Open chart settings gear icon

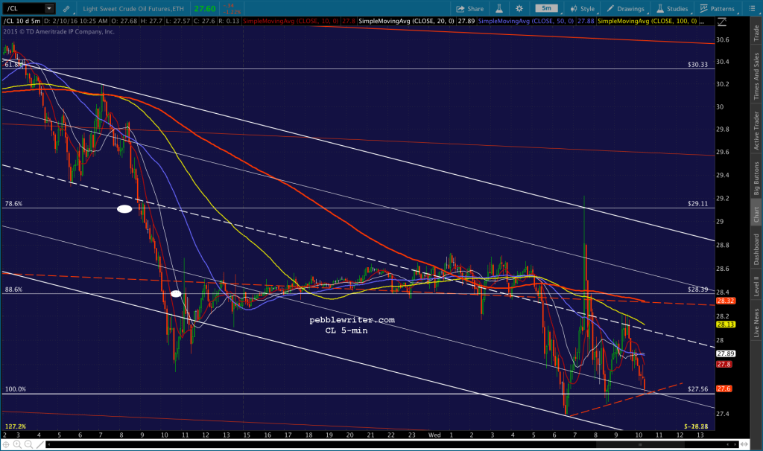pos(519,9)
